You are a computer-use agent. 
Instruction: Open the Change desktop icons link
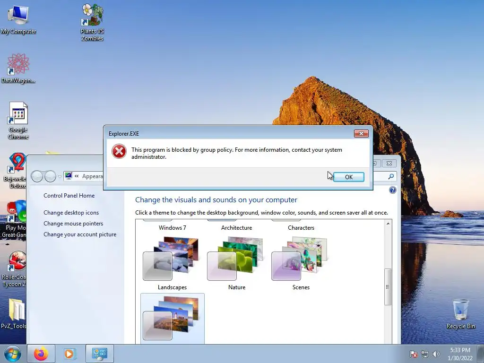coord(71,213)
